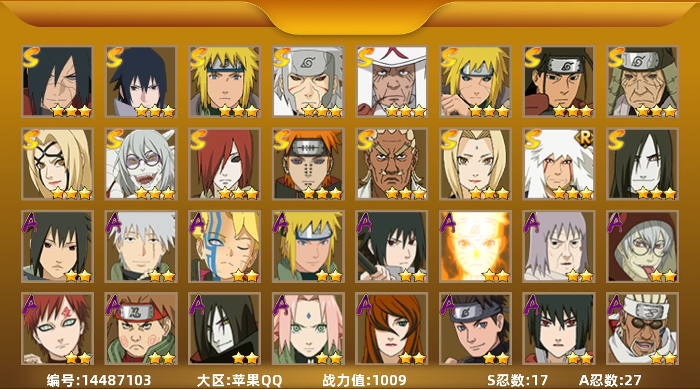
Task: Select the S忍数:17 count label
Action: coord(517,380)
